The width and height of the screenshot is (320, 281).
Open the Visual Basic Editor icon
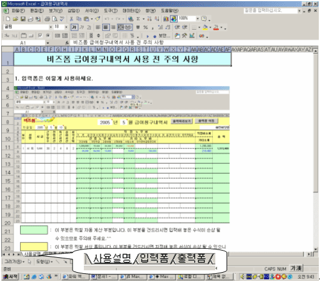[x=177, y=36]
